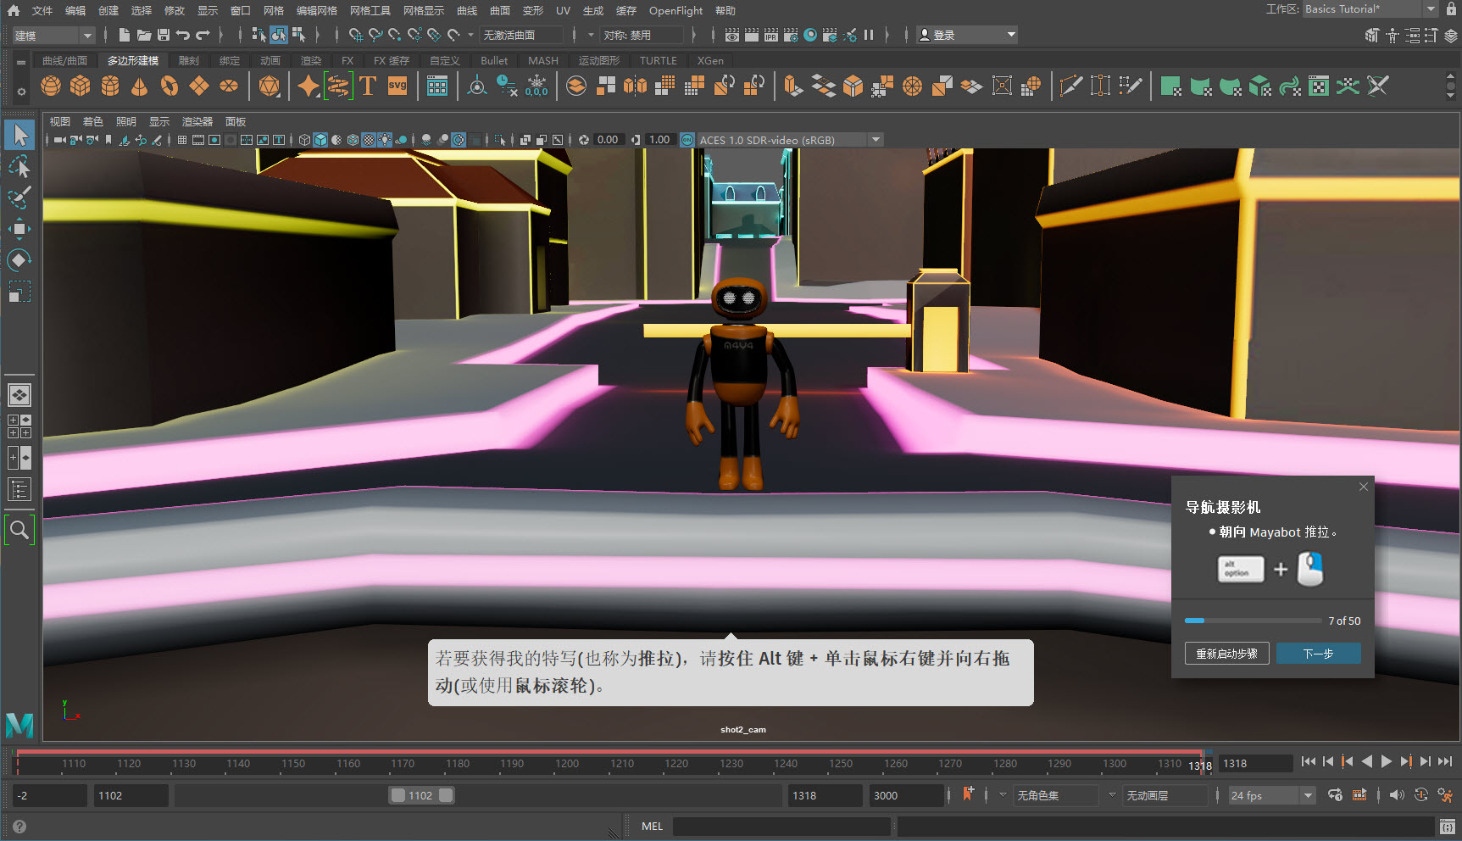Toggle the audio mute speaker icon
1462x841 pixels.
click(1397, 795)
